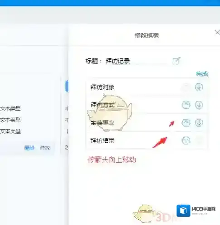
Task: Click the 修改模板 header text
Action: (x=147, y=35)
